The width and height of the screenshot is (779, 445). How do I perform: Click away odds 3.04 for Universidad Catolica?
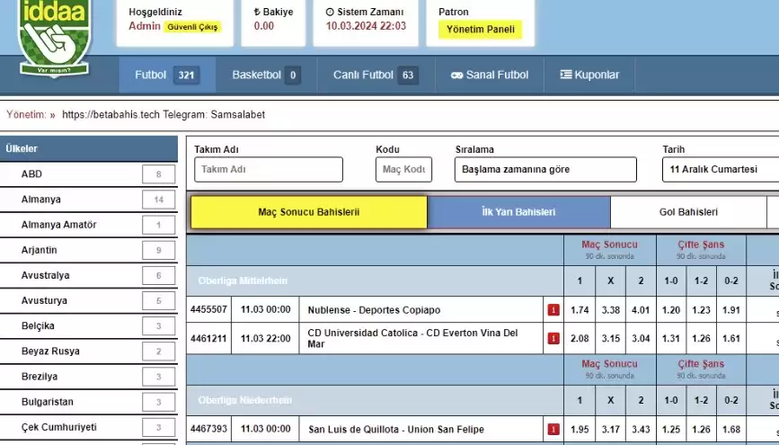tap(641, 339)
